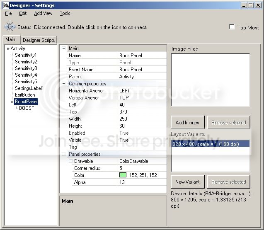Click the Enabled value True

(142, 133)
